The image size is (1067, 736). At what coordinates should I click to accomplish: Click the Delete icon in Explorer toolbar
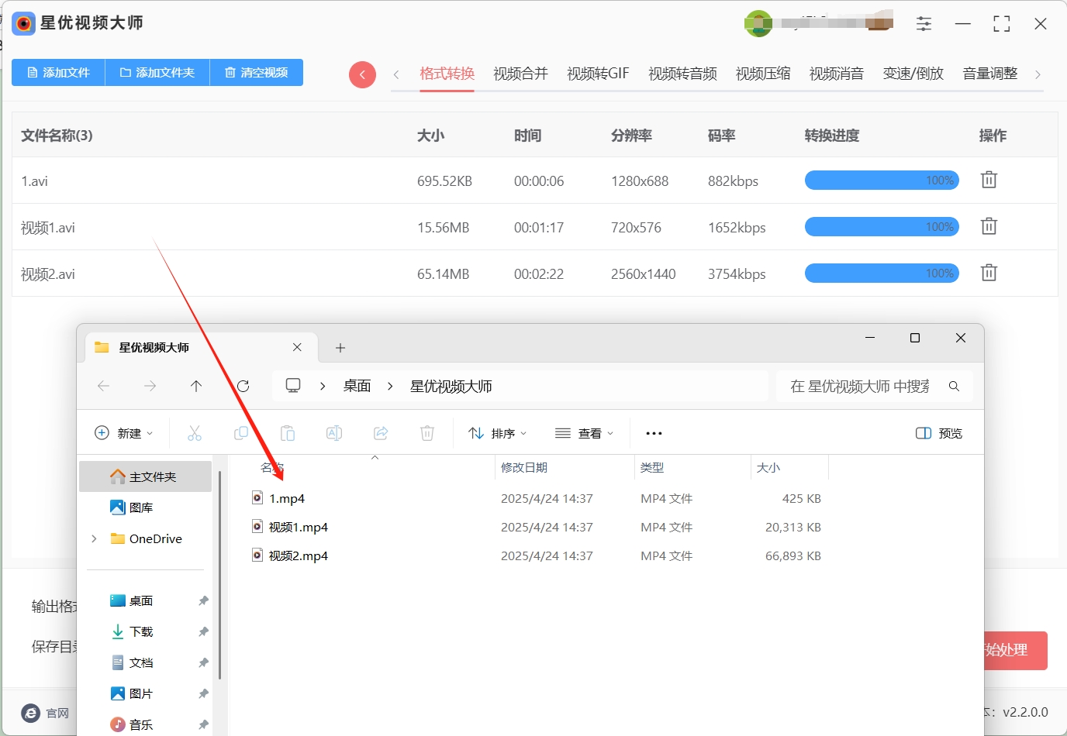pos(427,433)
